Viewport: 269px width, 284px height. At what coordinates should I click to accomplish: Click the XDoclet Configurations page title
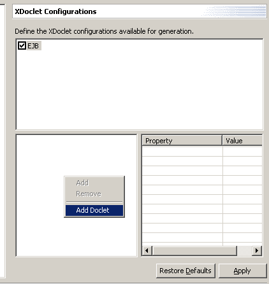55,11
